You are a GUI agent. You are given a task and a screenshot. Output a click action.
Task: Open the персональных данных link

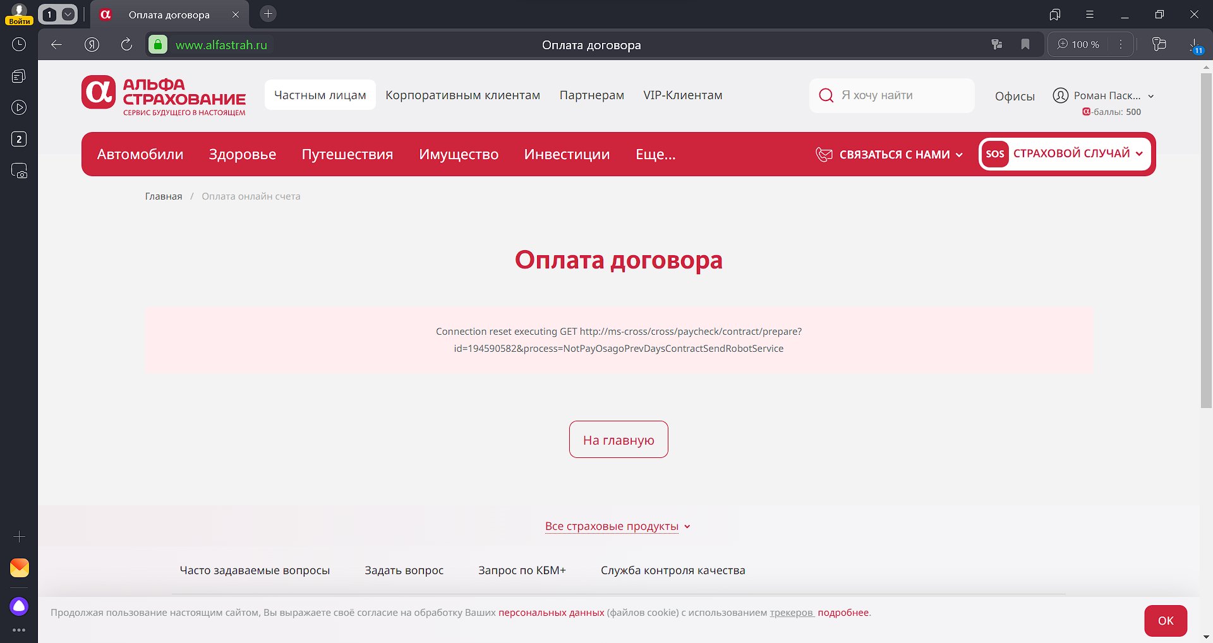551,613
